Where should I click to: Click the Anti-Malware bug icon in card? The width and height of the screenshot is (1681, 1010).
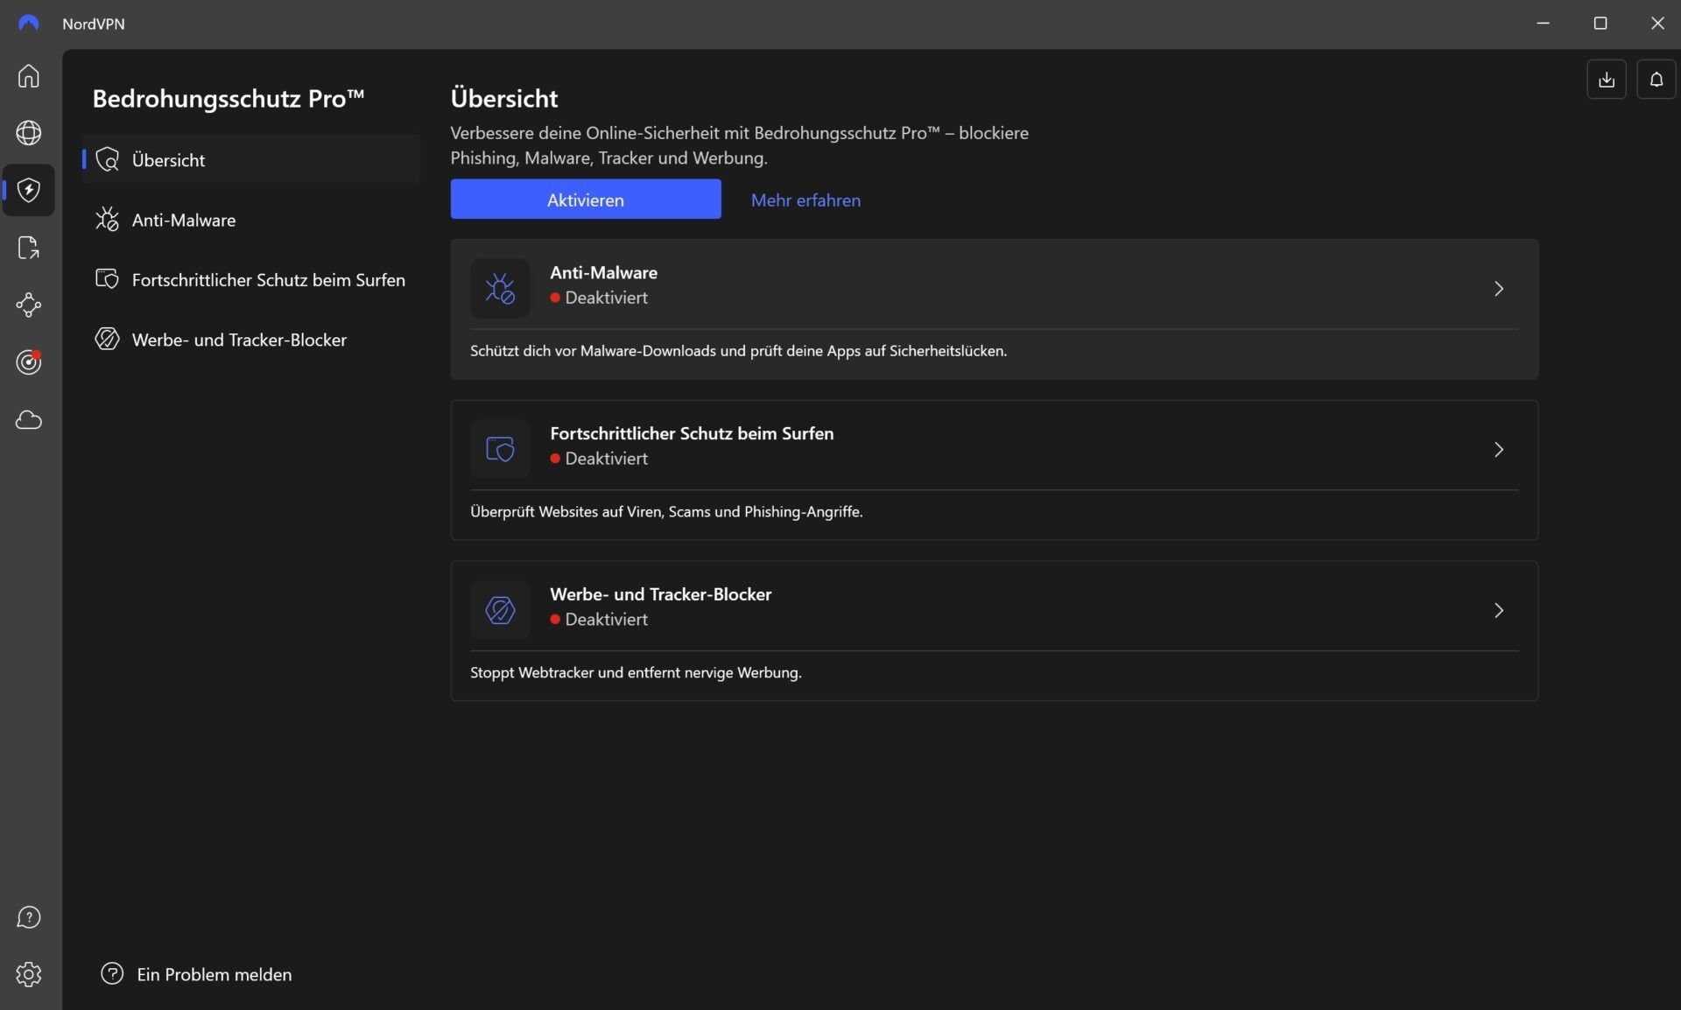click(x=500, y=289)
